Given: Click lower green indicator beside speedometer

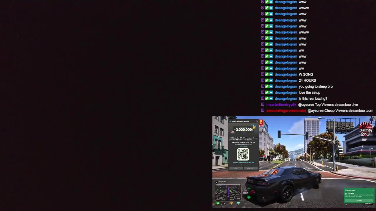Looking at the screenshot, I should click(x=249, y=197).
